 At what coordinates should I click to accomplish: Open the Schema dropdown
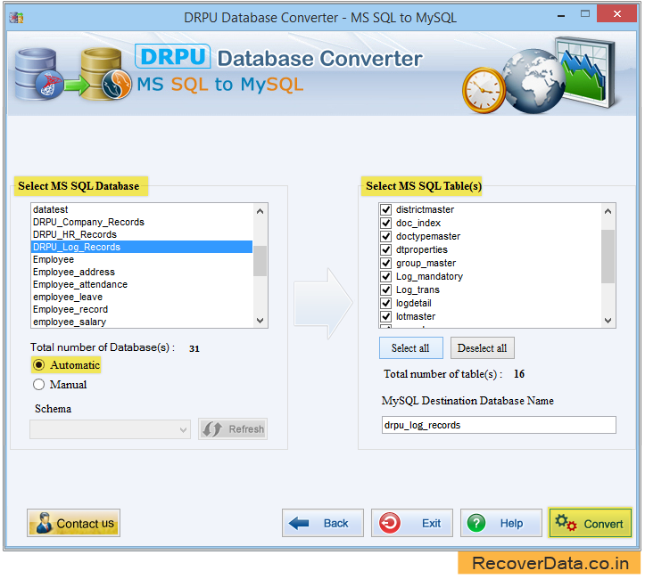(x=110, y=429)
